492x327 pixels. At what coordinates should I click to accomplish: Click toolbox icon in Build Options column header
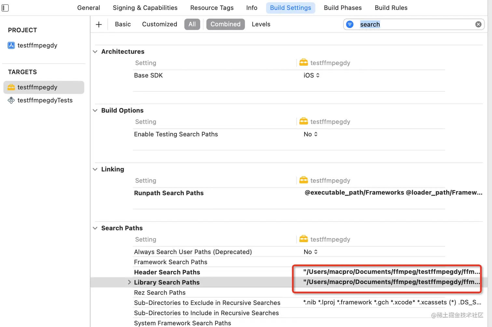pyautogui.click(x=304, y=121)
